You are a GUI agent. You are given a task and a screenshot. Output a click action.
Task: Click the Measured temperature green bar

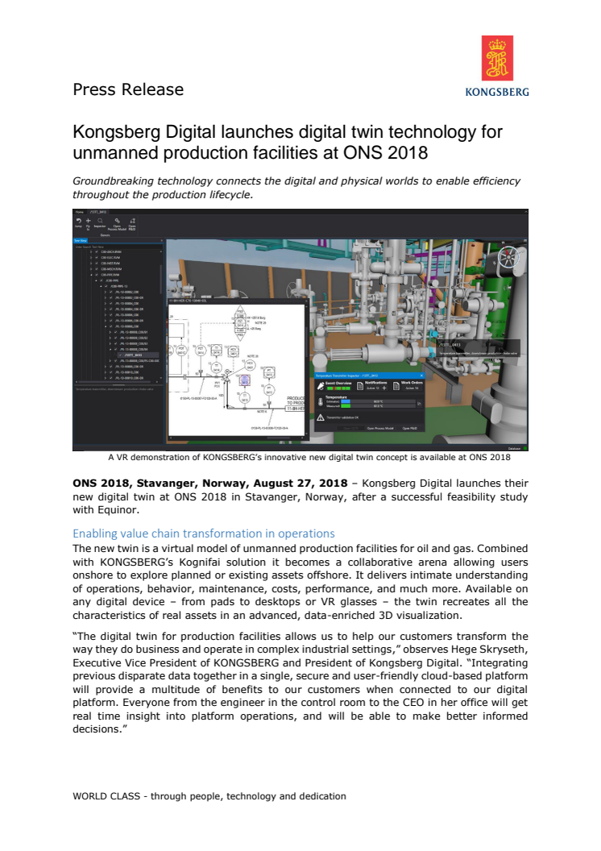(x=346, y=406)
